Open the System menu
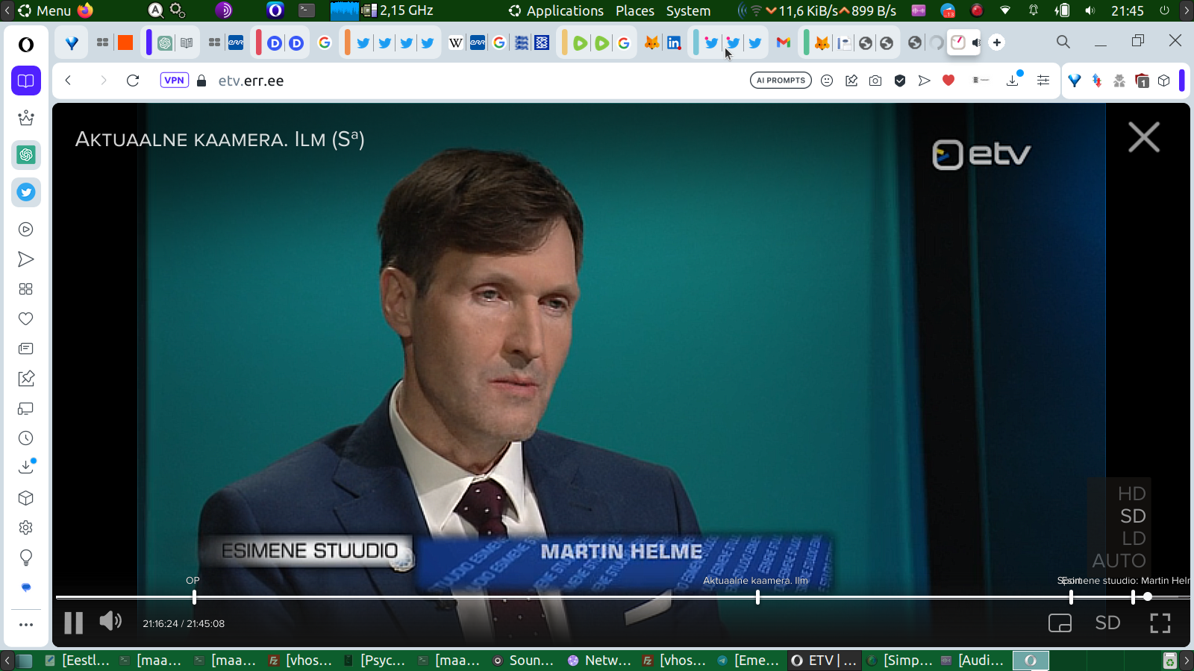The image size is (1194, 671). tap(688, 10)
